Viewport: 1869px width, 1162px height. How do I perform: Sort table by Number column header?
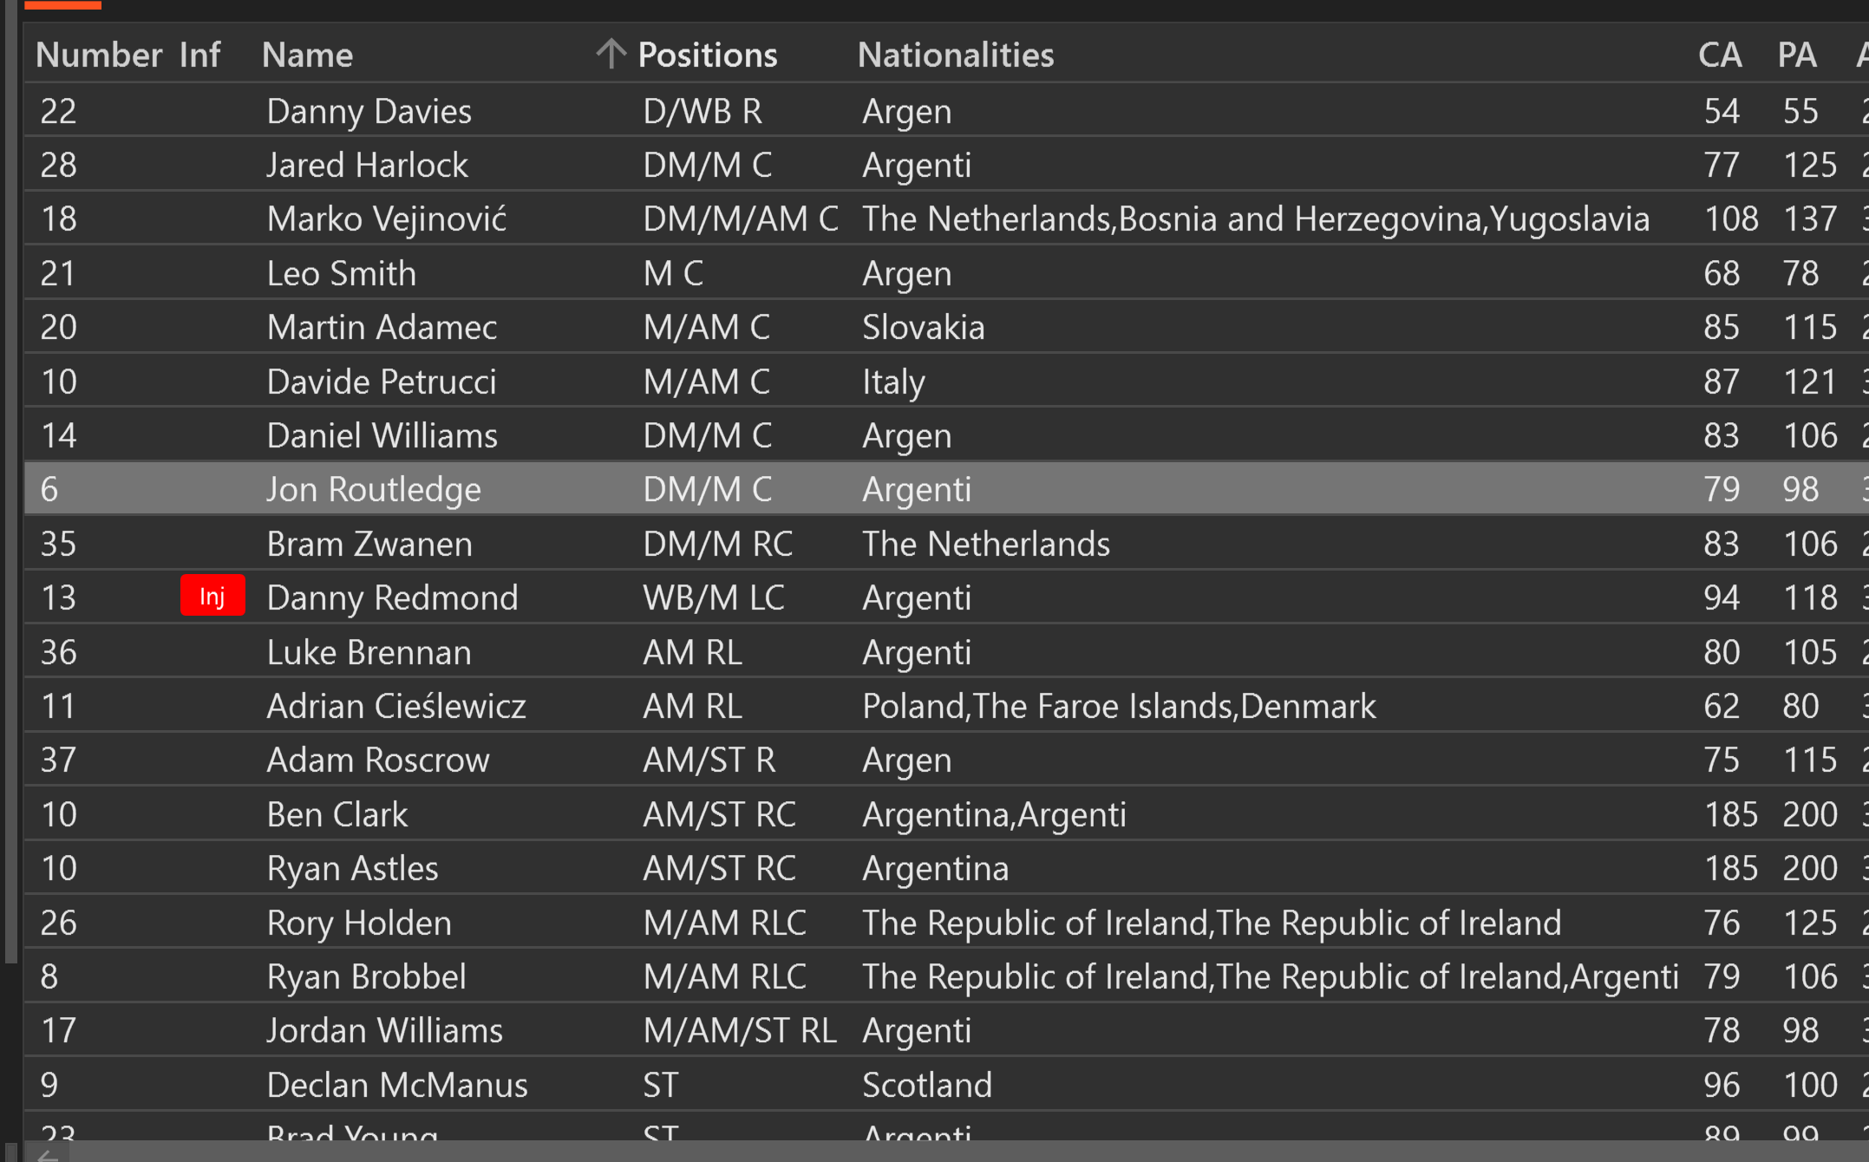tap(99, 55)
